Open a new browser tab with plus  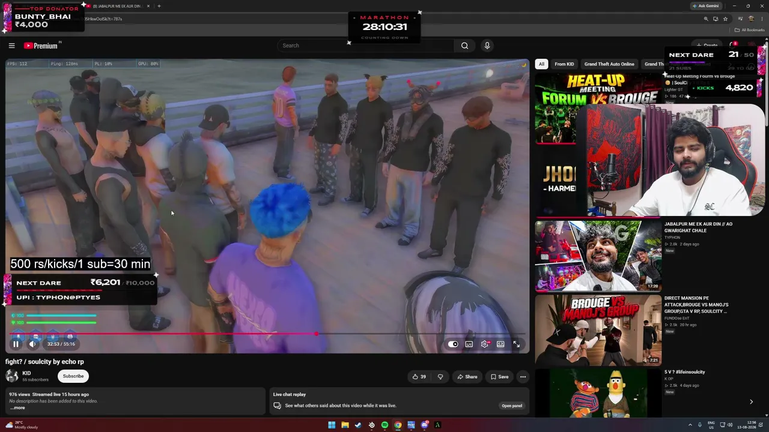pyautogui.click(x=159, y=6)
